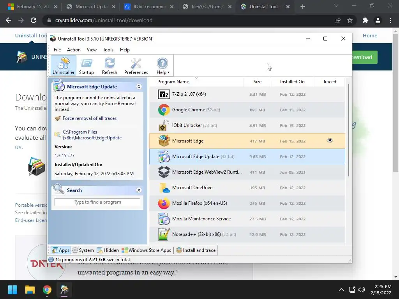The height and width of the screenshot is (299, 399).
Task: Share this page from the address bar
Action: click(337, 20)
